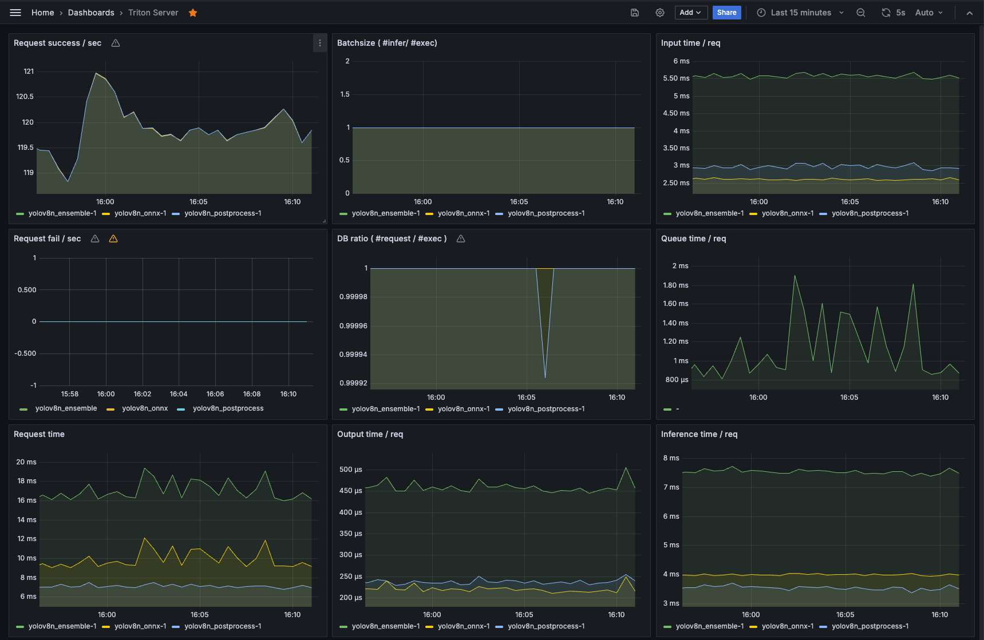The image size is (984, 640).
Task: Expand the Auto refresh interval dropdown
Action: pos(928,13)
